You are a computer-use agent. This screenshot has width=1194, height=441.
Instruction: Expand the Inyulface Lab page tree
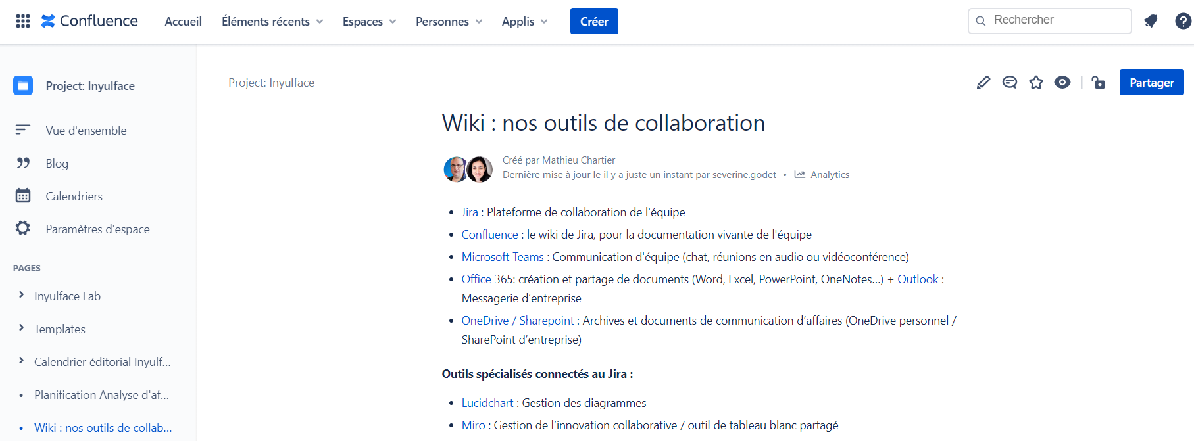click(21, 295)
